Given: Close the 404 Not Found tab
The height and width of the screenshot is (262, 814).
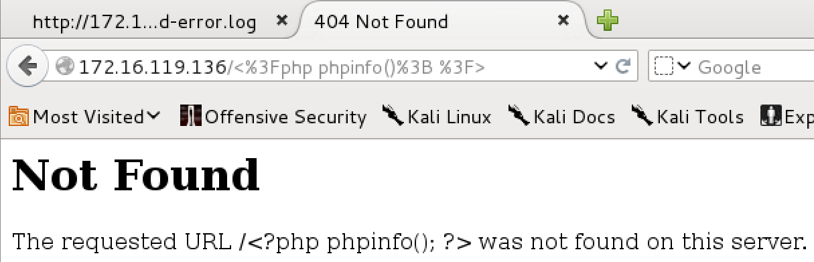Looking at the screenshot, I should (x=563, y=21).
